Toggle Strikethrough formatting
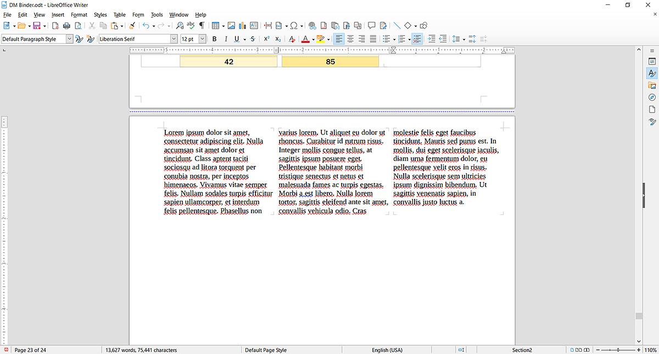This screenshot has width=659, height=354. [x=252, y=39]
